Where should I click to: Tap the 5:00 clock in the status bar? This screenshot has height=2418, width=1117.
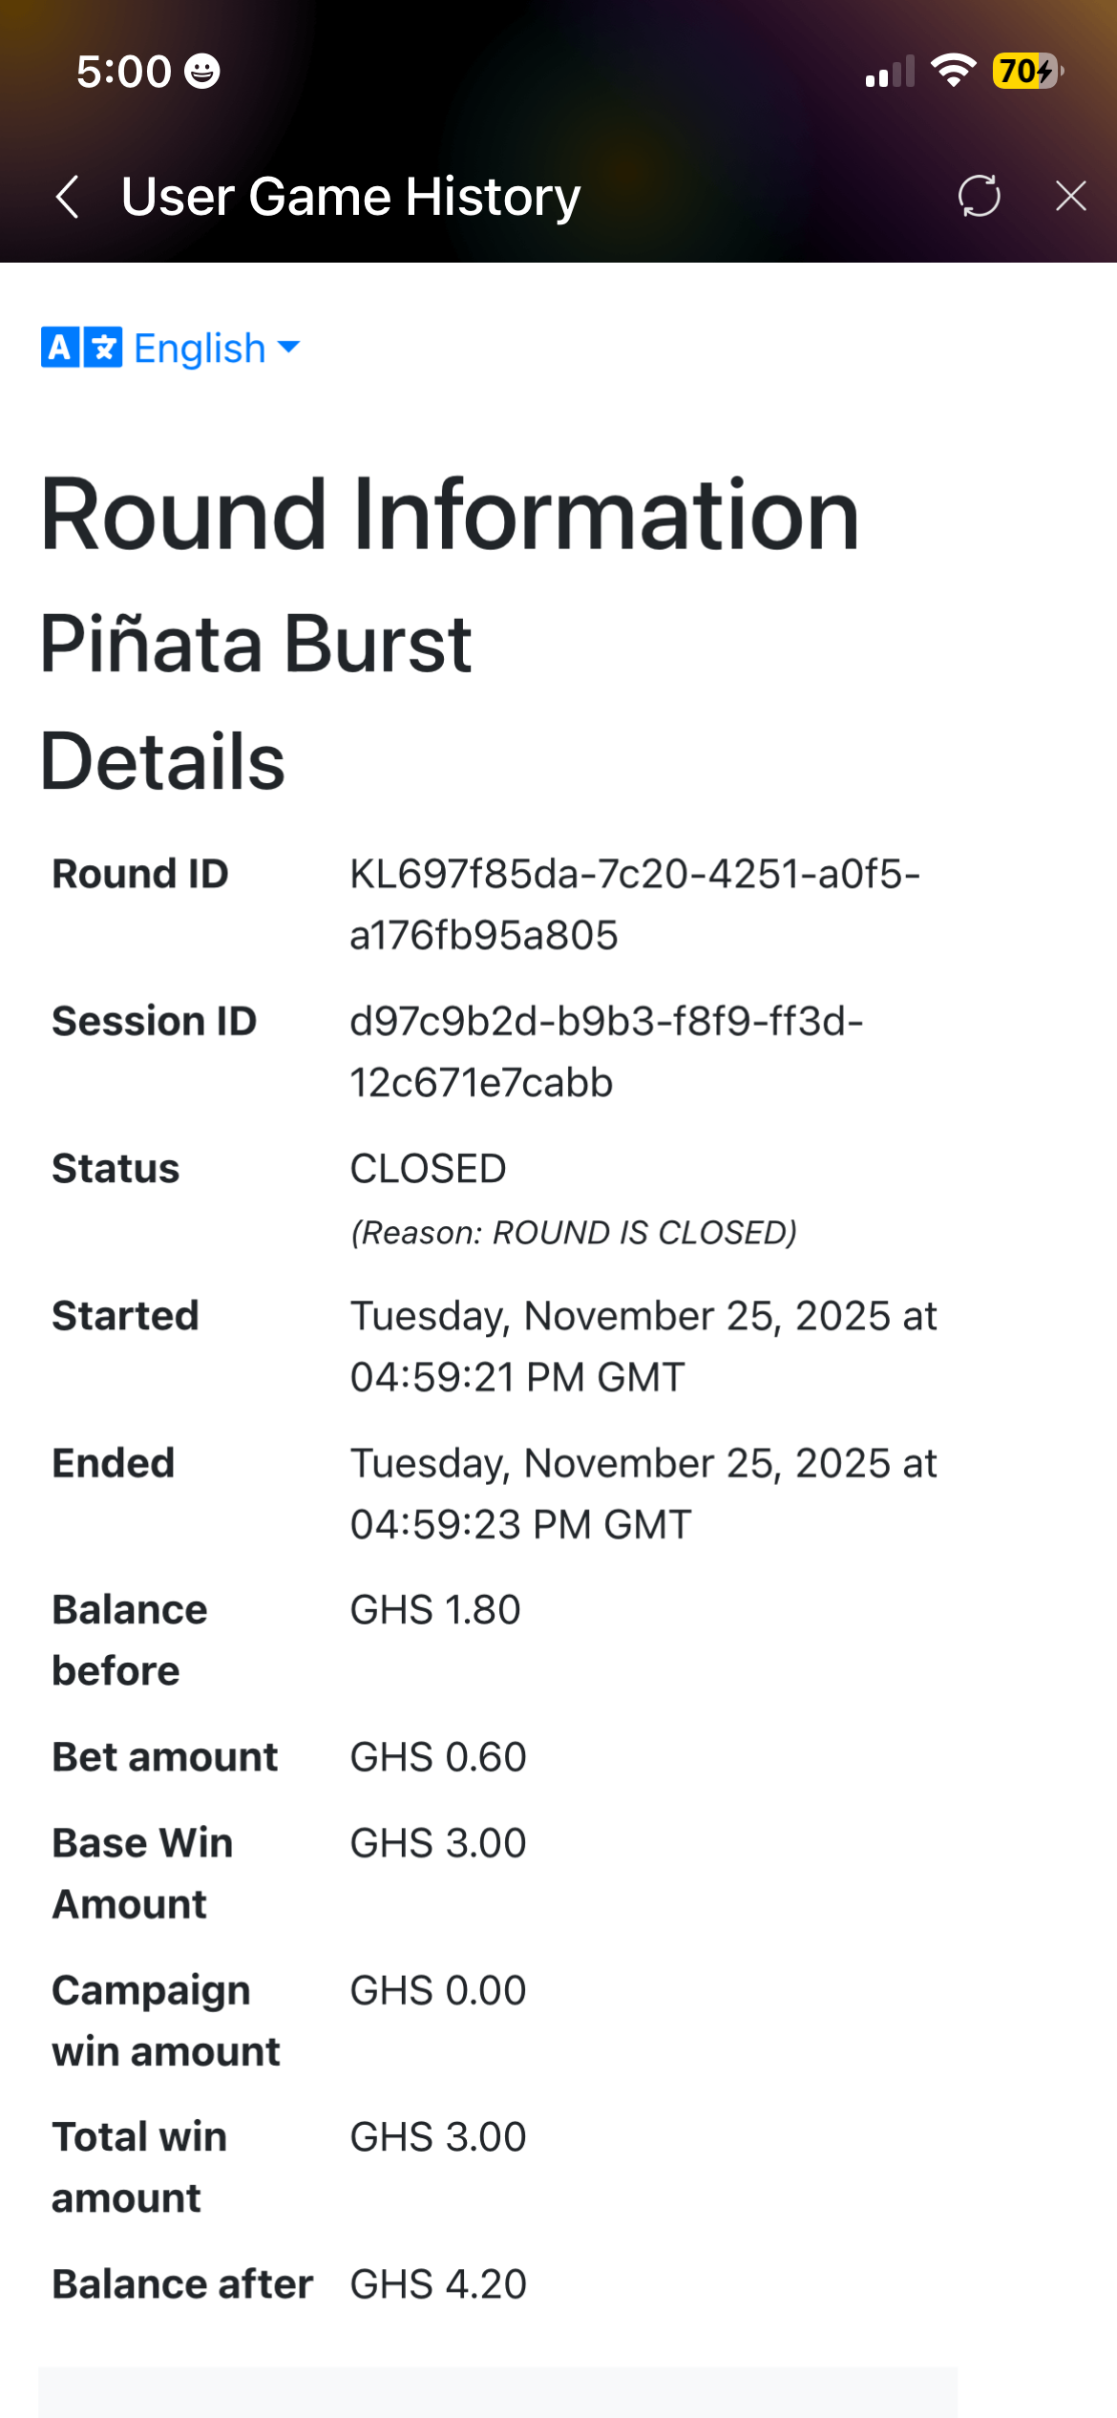(x=123, y=72)
